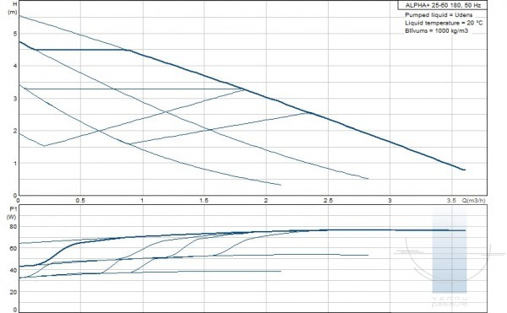Select 'Liquid temperature = 20 °C' text
Screen dimensions: 507x313
(444, 23)
